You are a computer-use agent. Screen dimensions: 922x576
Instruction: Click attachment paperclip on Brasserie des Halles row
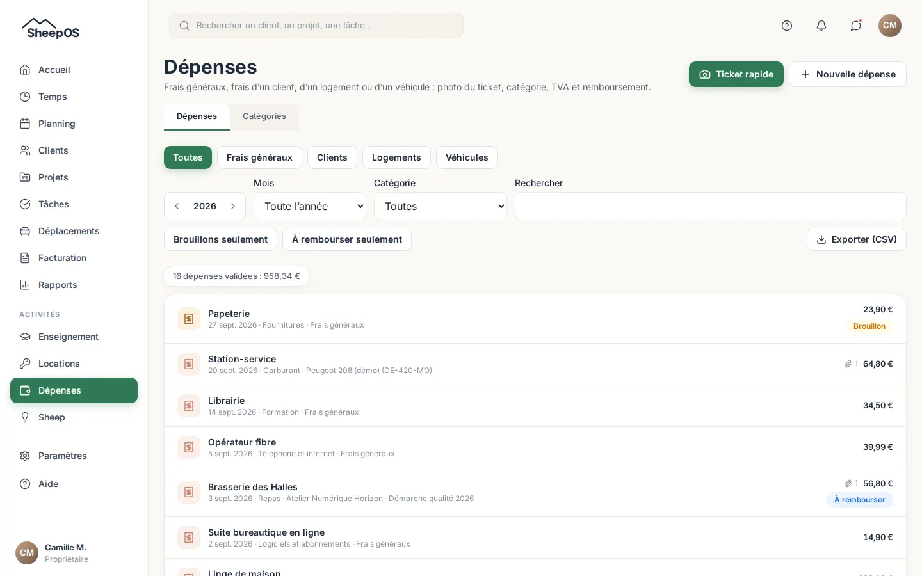(x=848, y=484)
